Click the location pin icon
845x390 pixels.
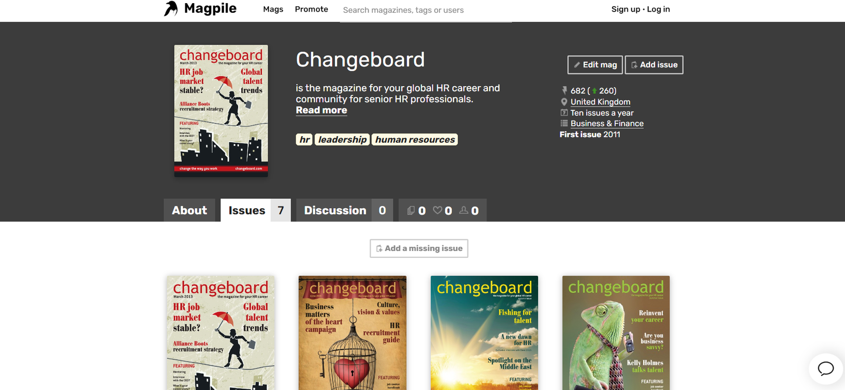pos(564,102)
